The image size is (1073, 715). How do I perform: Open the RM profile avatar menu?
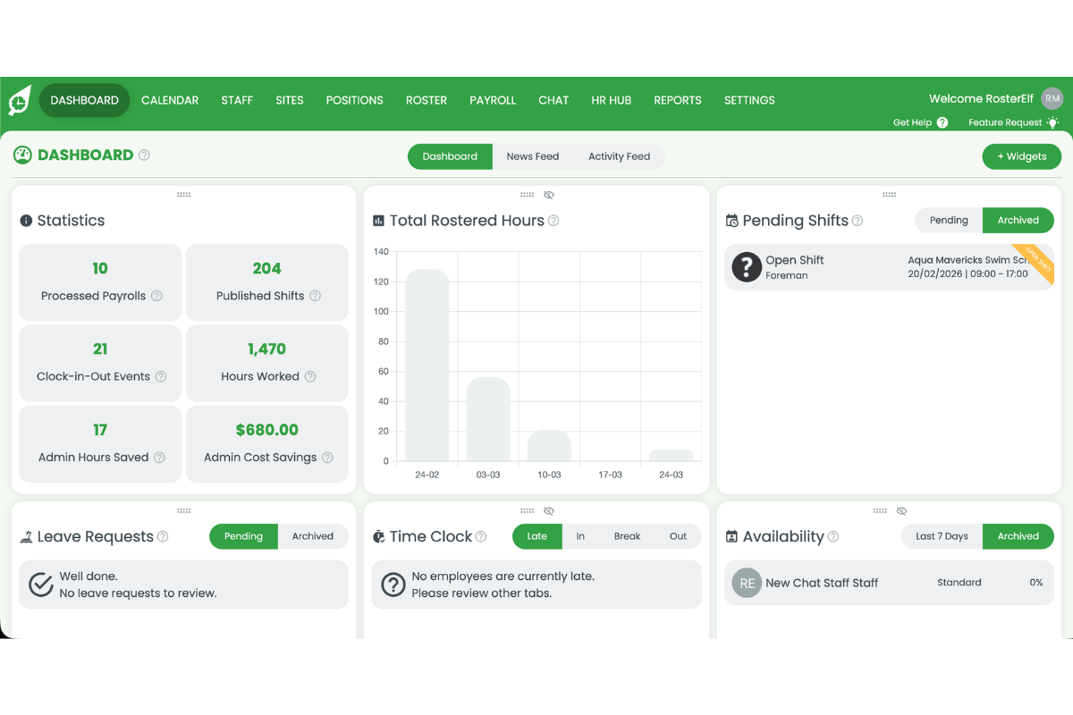[1052, 98]
